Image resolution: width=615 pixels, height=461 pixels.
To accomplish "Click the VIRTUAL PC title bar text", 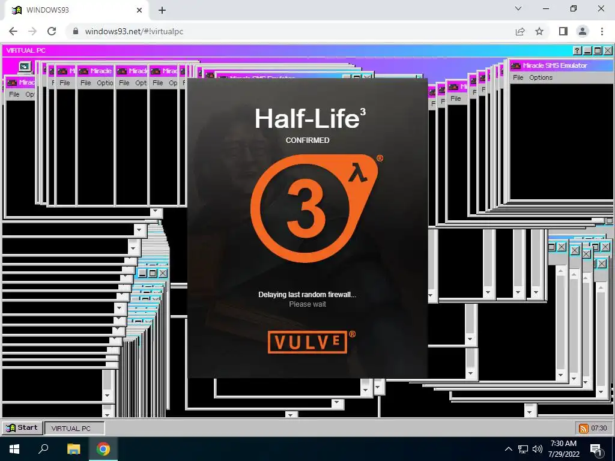I will [x=26, y=50].
